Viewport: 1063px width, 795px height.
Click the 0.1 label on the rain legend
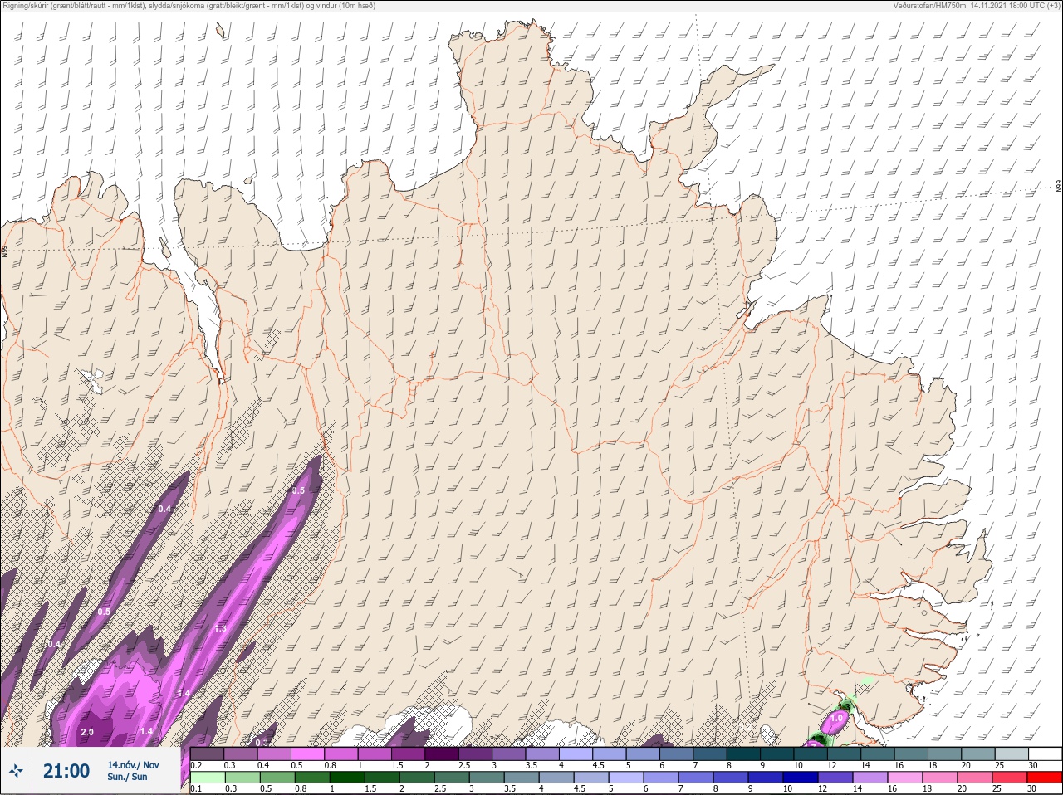coord(196,789)
